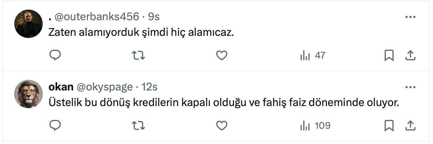Bookmark okan's tweet
The height and width of the screenshot is (144, 433).
389,126
